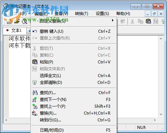Image resolution: width=167 pixels, height=133 pixels.
Task: Choose 转到行(G)... menu entry
Action: click(x=74, y=120)
